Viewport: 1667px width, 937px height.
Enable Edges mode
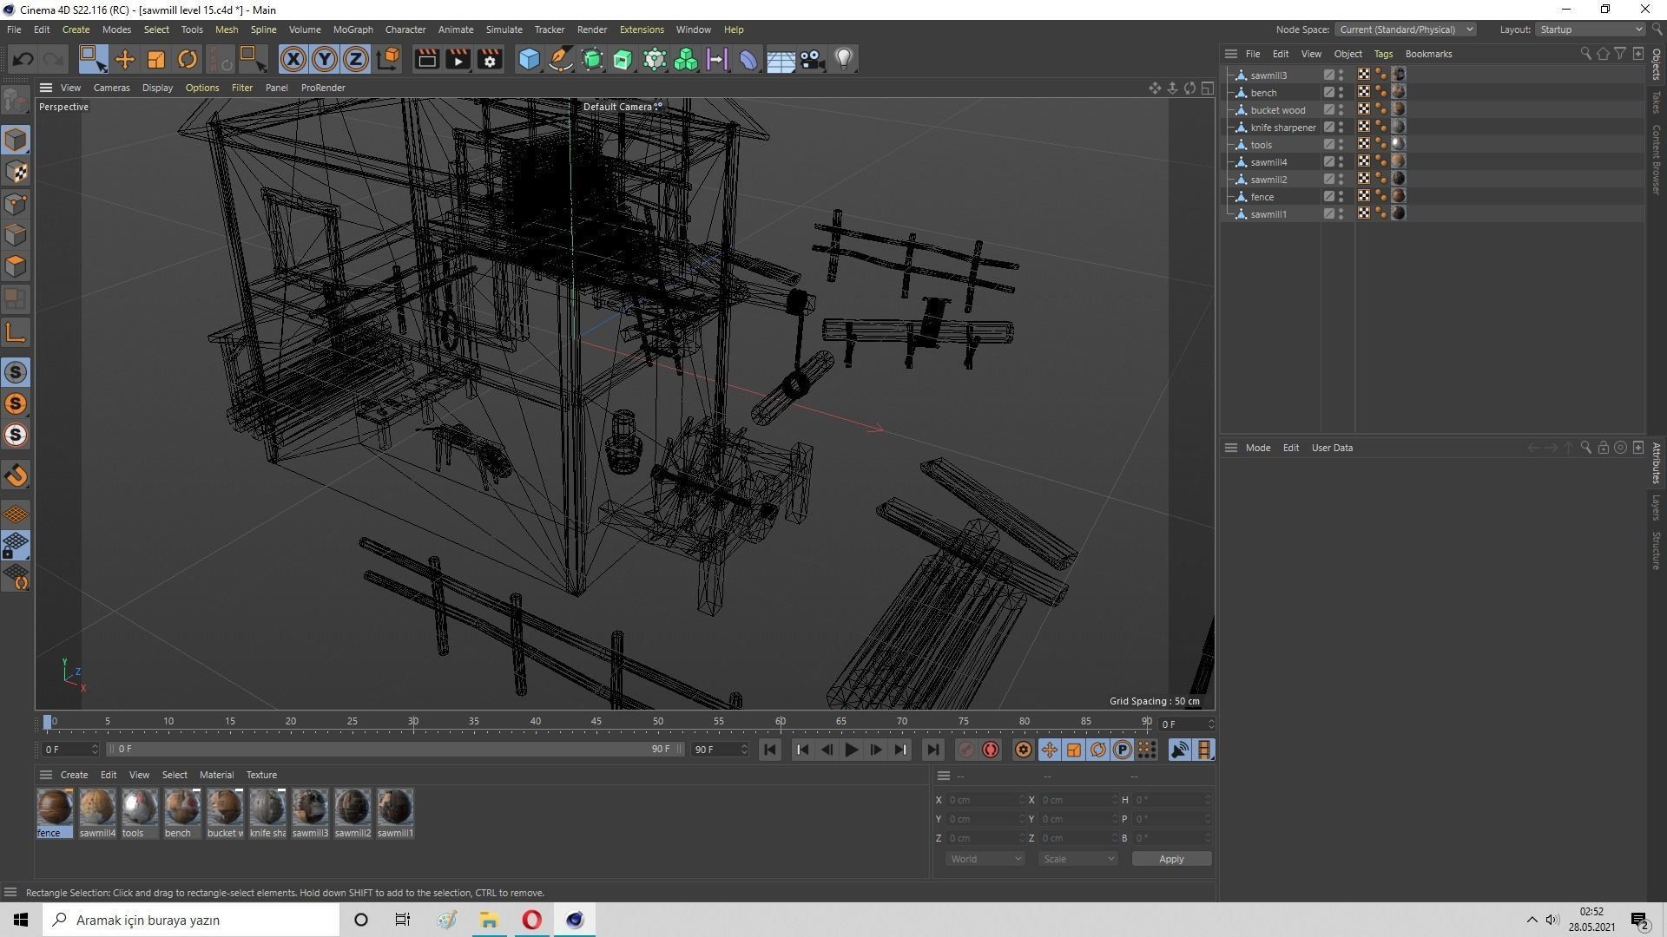[x=16, y=235]
